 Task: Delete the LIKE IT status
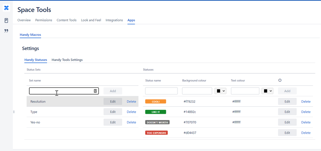(306, 112)
